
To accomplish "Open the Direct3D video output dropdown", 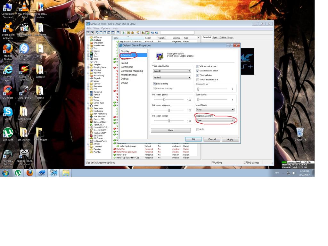I will (172, 71).
